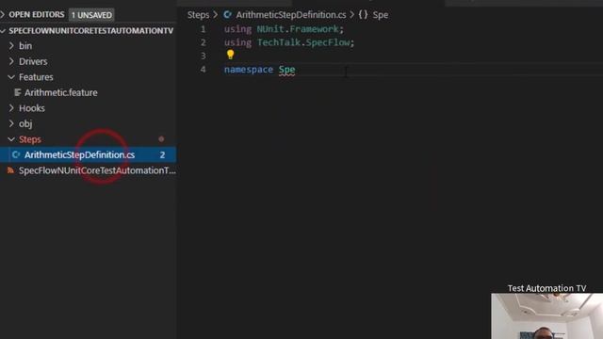Collapse the Features folder chevron
The height and width of the screenshot is (339, 603).
pyautogui.click(x=11, y=77)
